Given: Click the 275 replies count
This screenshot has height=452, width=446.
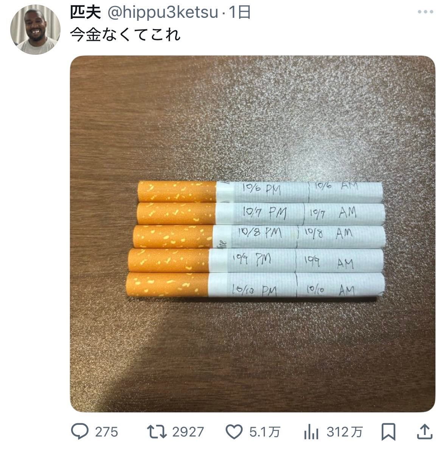Looking at the screenshot, I should (106, 432).
